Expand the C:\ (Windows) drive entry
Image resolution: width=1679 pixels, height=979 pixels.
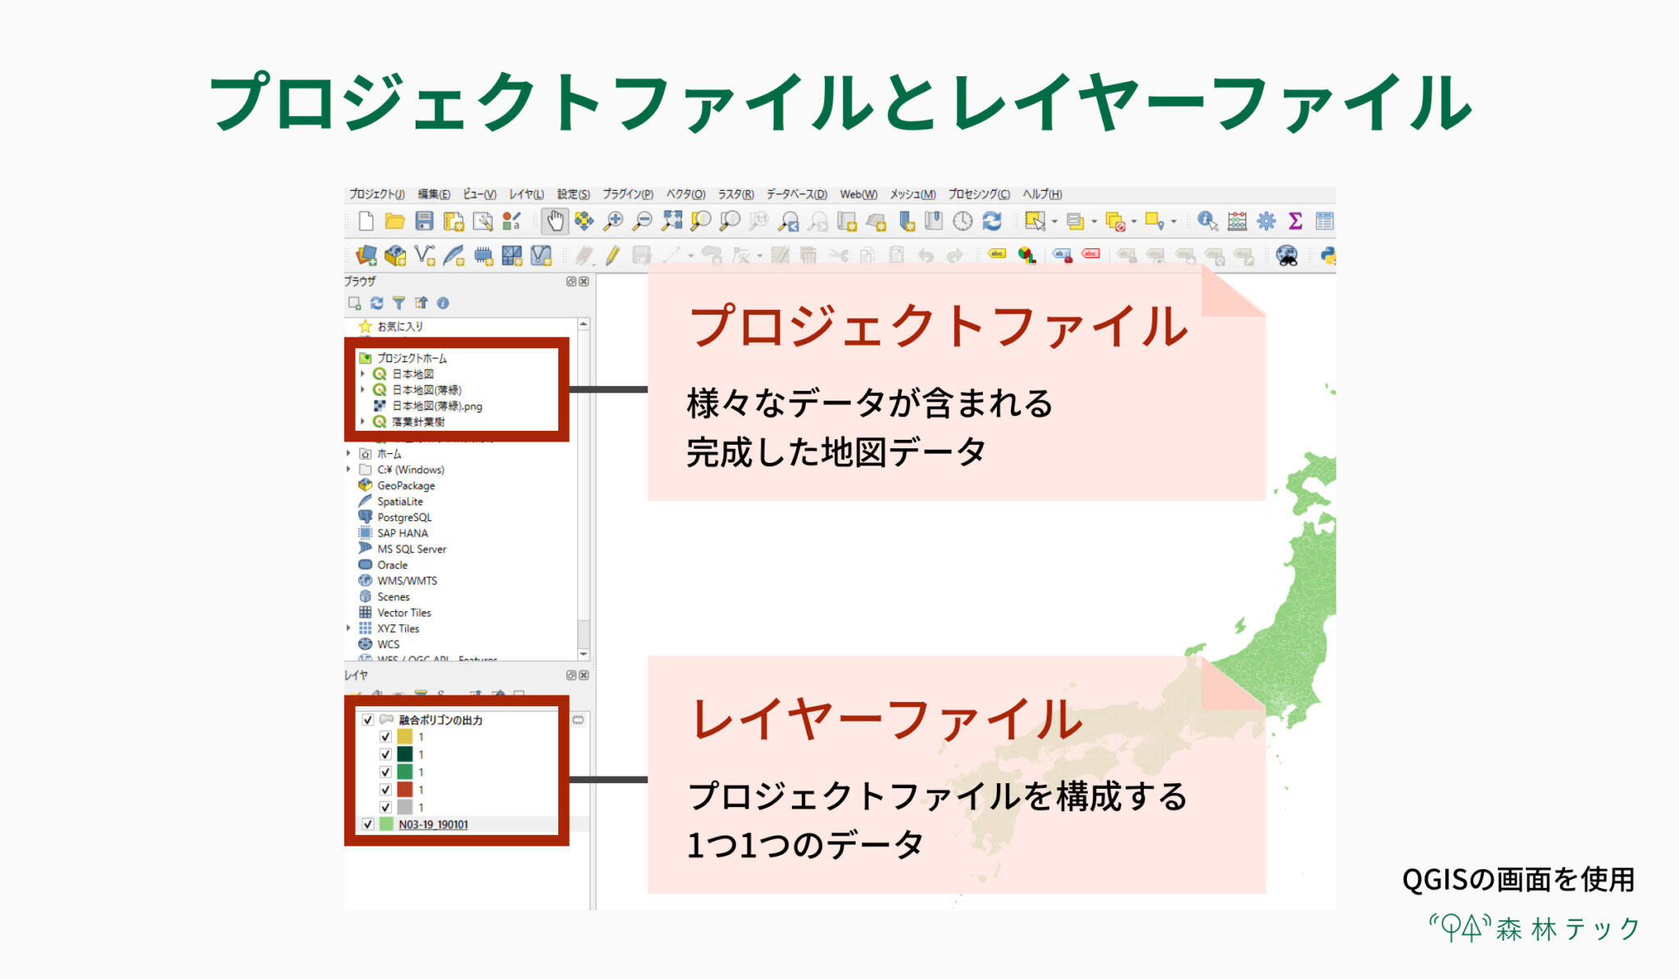tap(348, 469)
